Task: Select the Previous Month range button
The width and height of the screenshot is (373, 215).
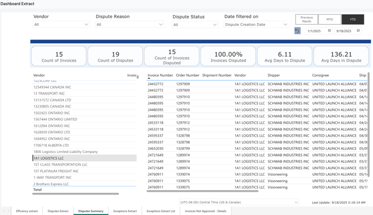Action: click(x=306, y=19)
